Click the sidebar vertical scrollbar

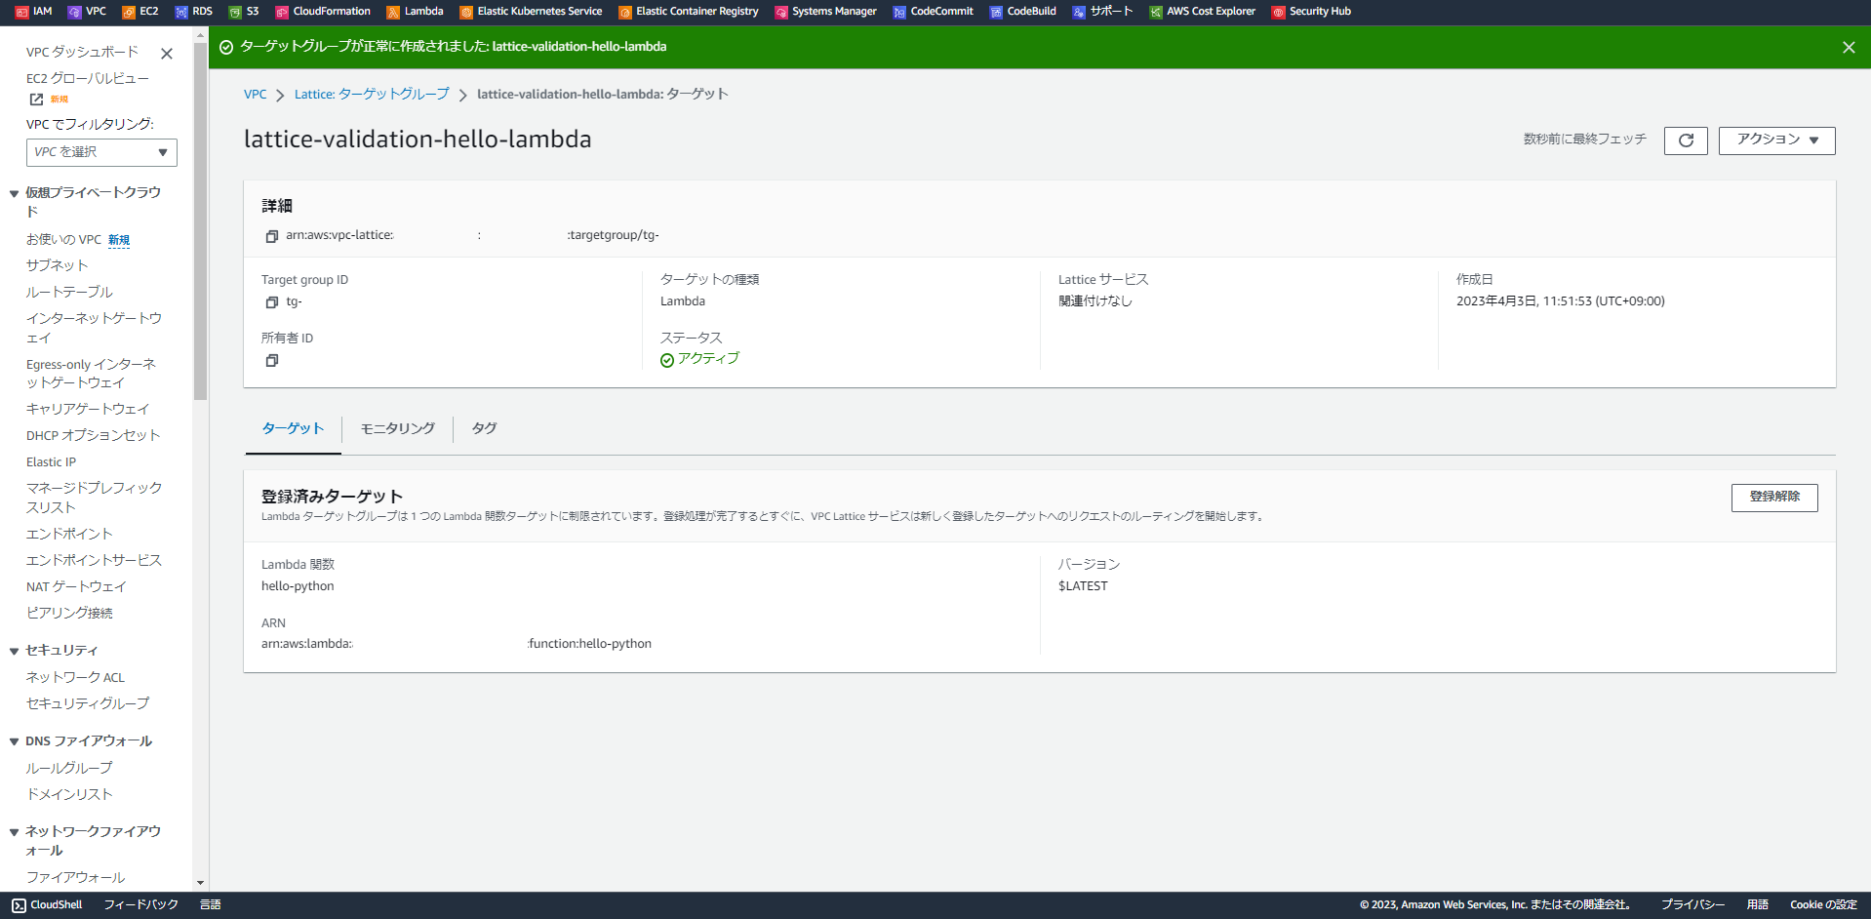tap(200, 220)
